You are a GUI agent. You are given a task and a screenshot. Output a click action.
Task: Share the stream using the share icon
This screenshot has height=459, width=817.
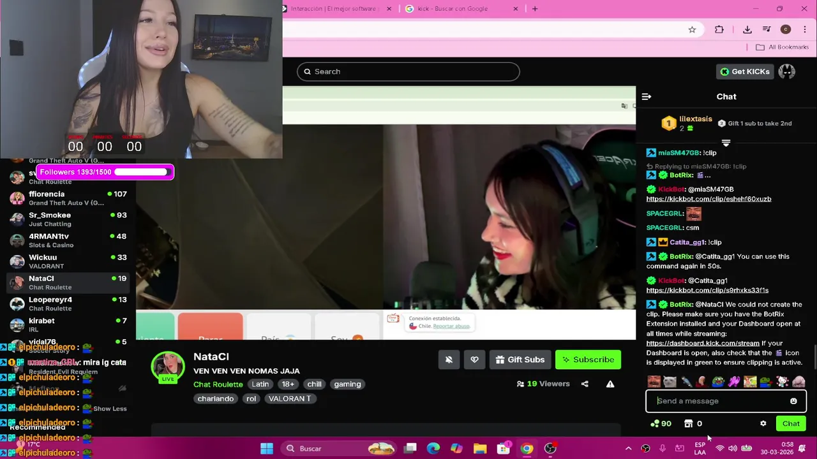(585, 384)
